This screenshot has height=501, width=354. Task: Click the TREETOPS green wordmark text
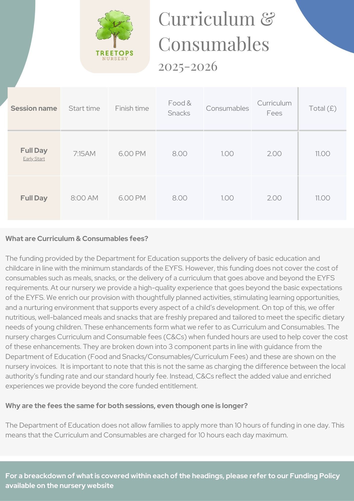click(x=114, y=53)
